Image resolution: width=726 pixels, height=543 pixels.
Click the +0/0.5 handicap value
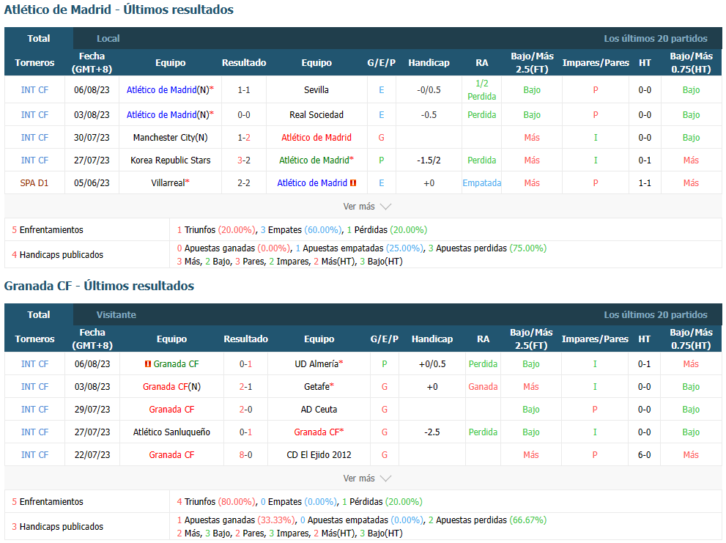432,364
